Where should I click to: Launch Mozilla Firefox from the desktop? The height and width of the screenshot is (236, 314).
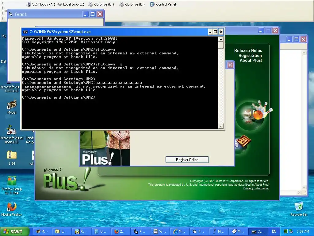(12, 209)
